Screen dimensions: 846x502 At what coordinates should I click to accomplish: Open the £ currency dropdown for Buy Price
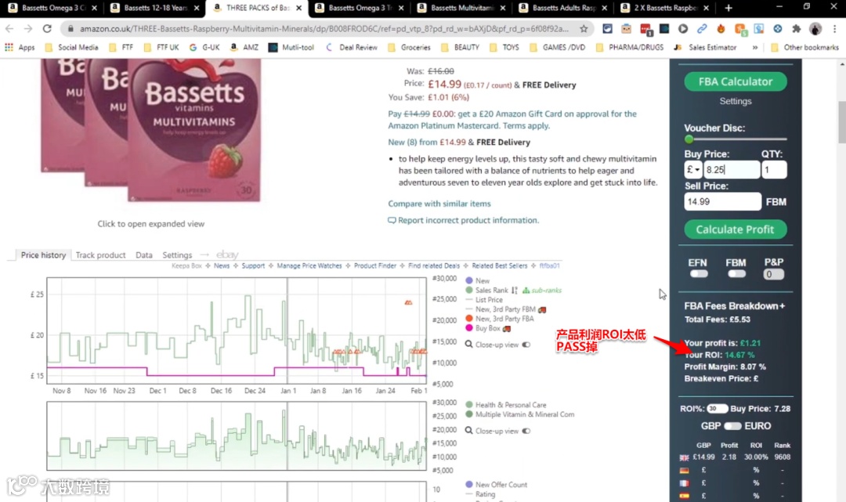pyautogui.click(x=693, y=170)
